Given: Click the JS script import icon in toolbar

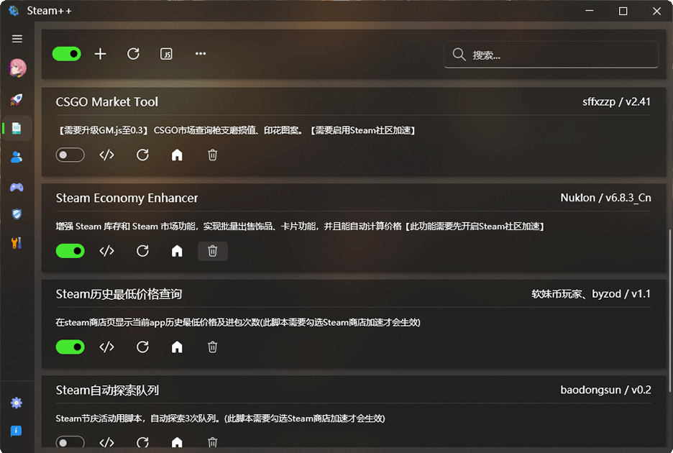Looking at the screenshot, I should tap(166, 53).
